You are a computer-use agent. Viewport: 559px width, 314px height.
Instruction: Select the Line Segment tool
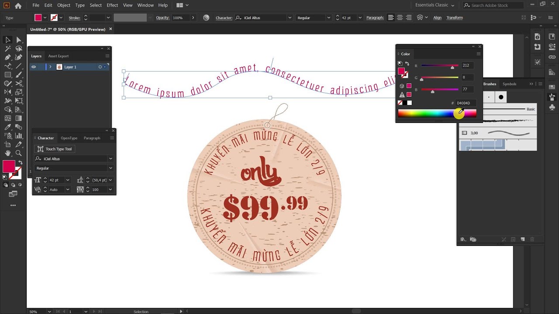19,66
